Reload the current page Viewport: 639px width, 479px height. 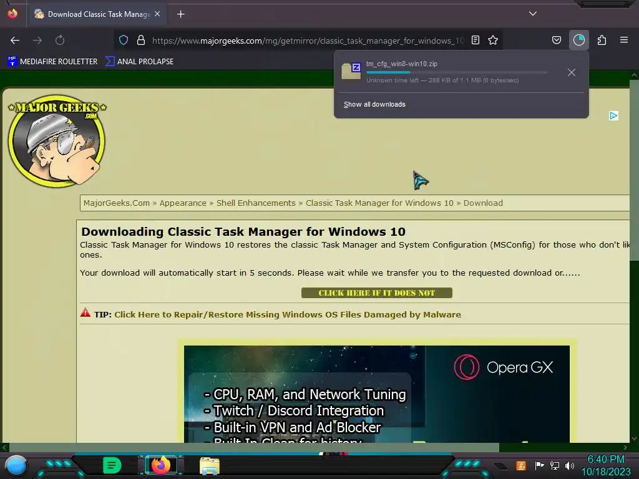point(60,41)
